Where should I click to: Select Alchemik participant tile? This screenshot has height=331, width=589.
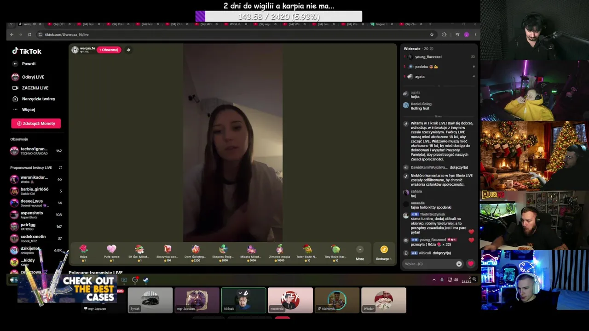tap(337, 300)
